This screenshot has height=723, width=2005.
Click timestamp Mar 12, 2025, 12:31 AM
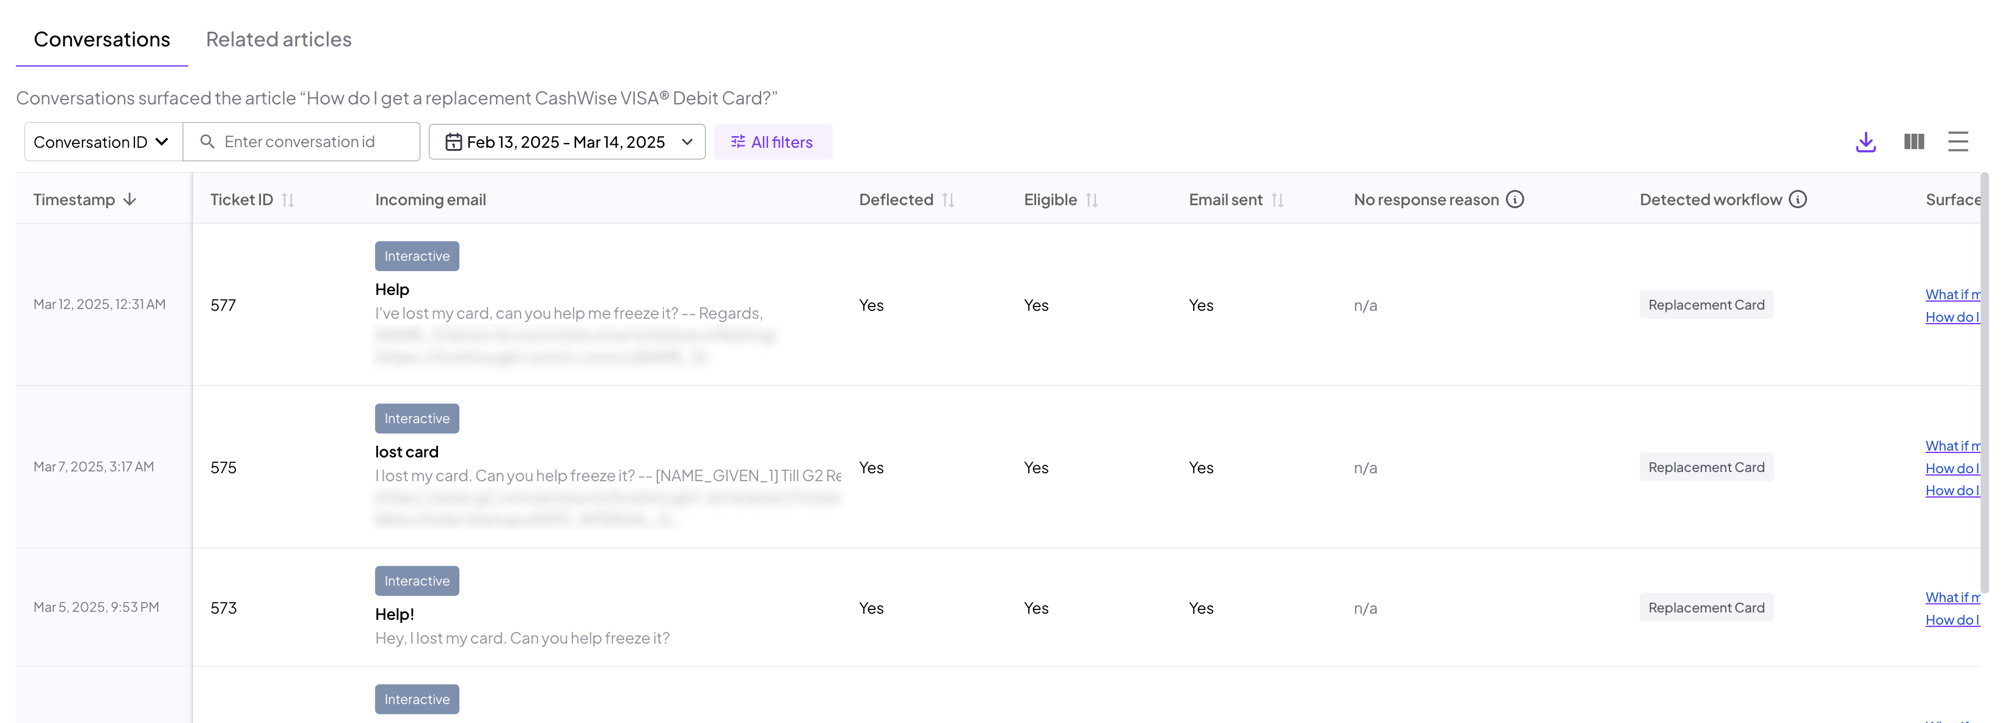[x=100, y=304]
